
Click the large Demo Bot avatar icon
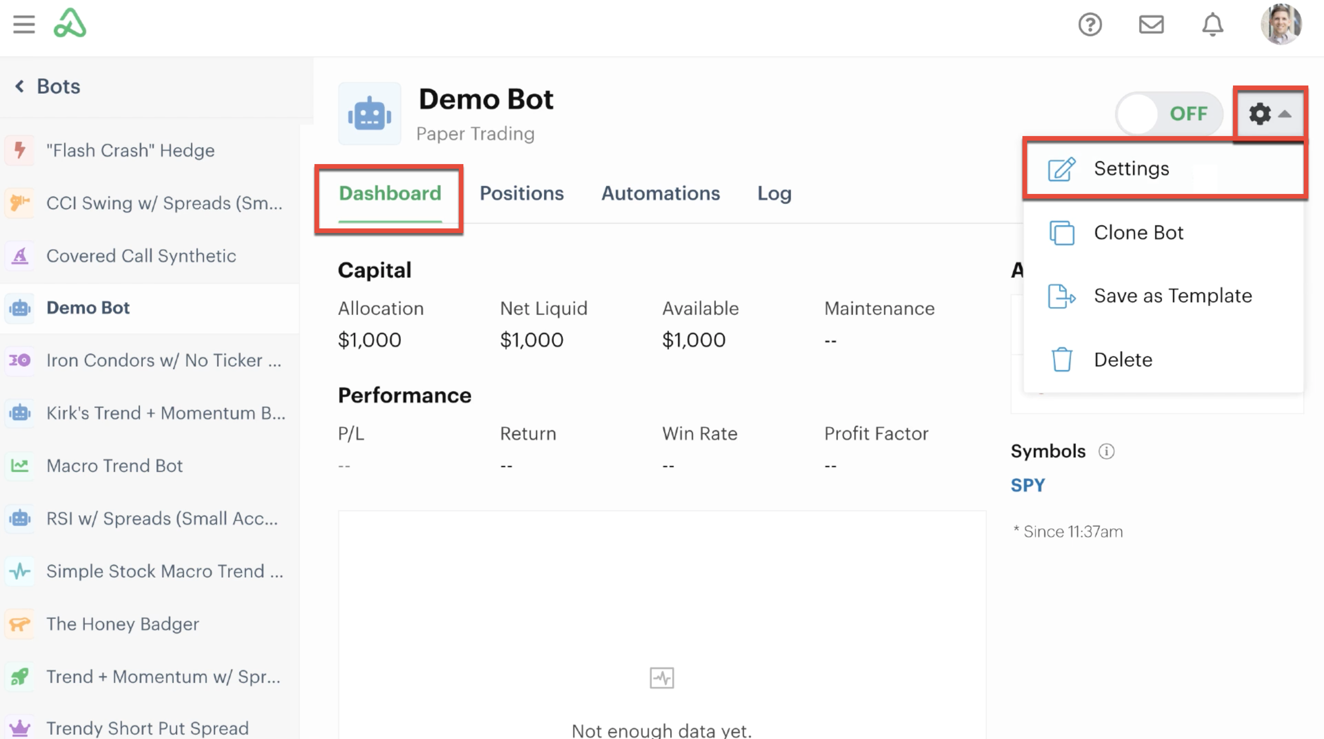click(370, 114)
